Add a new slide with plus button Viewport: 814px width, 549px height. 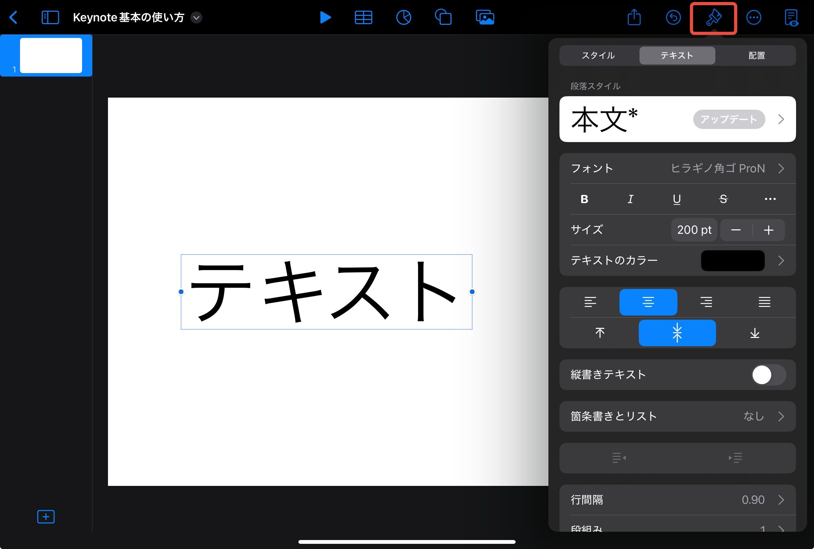[46, 517]
